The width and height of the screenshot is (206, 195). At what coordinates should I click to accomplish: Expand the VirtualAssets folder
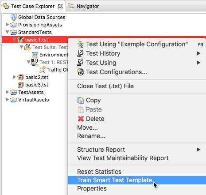tap(7, 100)
